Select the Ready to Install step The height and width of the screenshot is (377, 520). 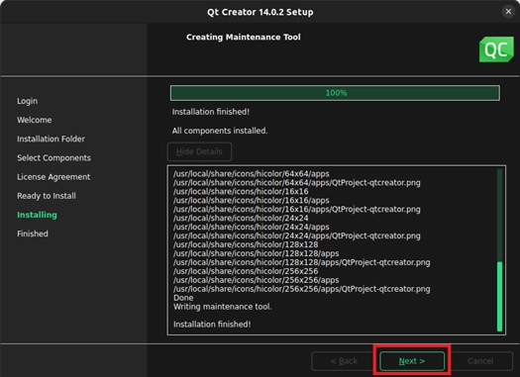click(x=47, y=196)
